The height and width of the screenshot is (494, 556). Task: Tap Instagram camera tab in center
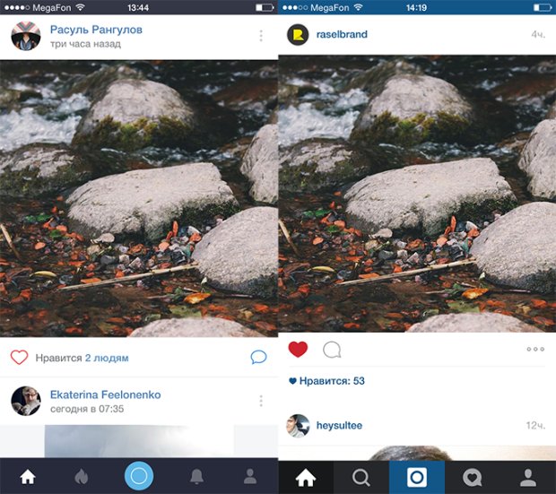(417, 477)
